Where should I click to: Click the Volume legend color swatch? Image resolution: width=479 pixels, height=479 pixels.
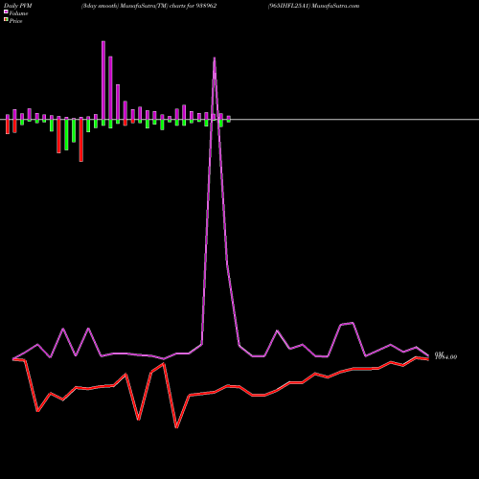pyautogui.click(x=6, y=12)
